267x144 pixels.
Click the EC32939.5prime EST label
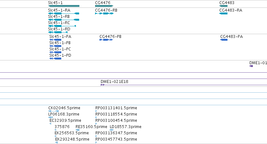(x=65, y=121)
